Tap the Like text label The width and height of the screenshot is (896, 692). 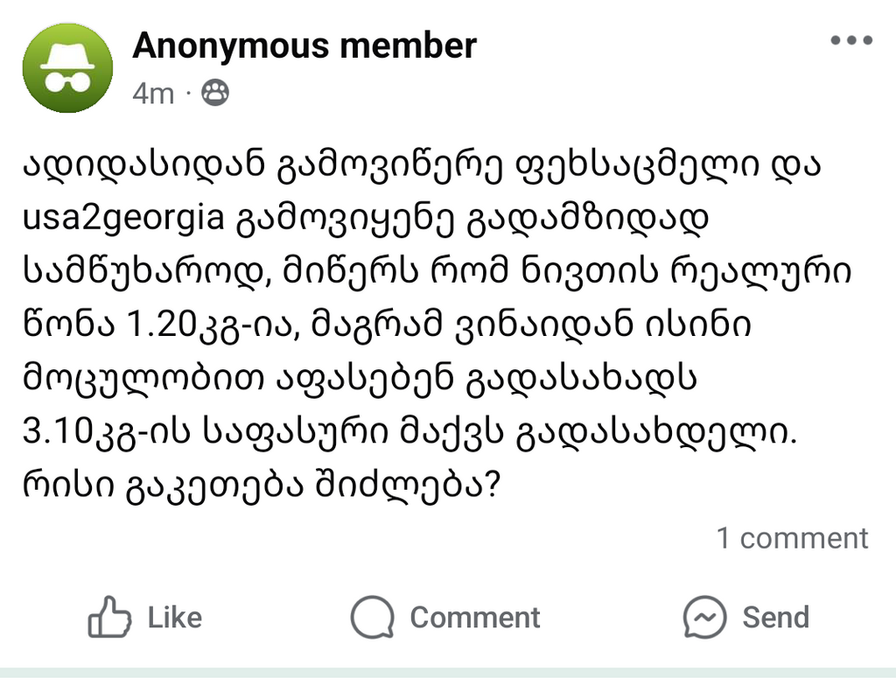pos(175,618)
